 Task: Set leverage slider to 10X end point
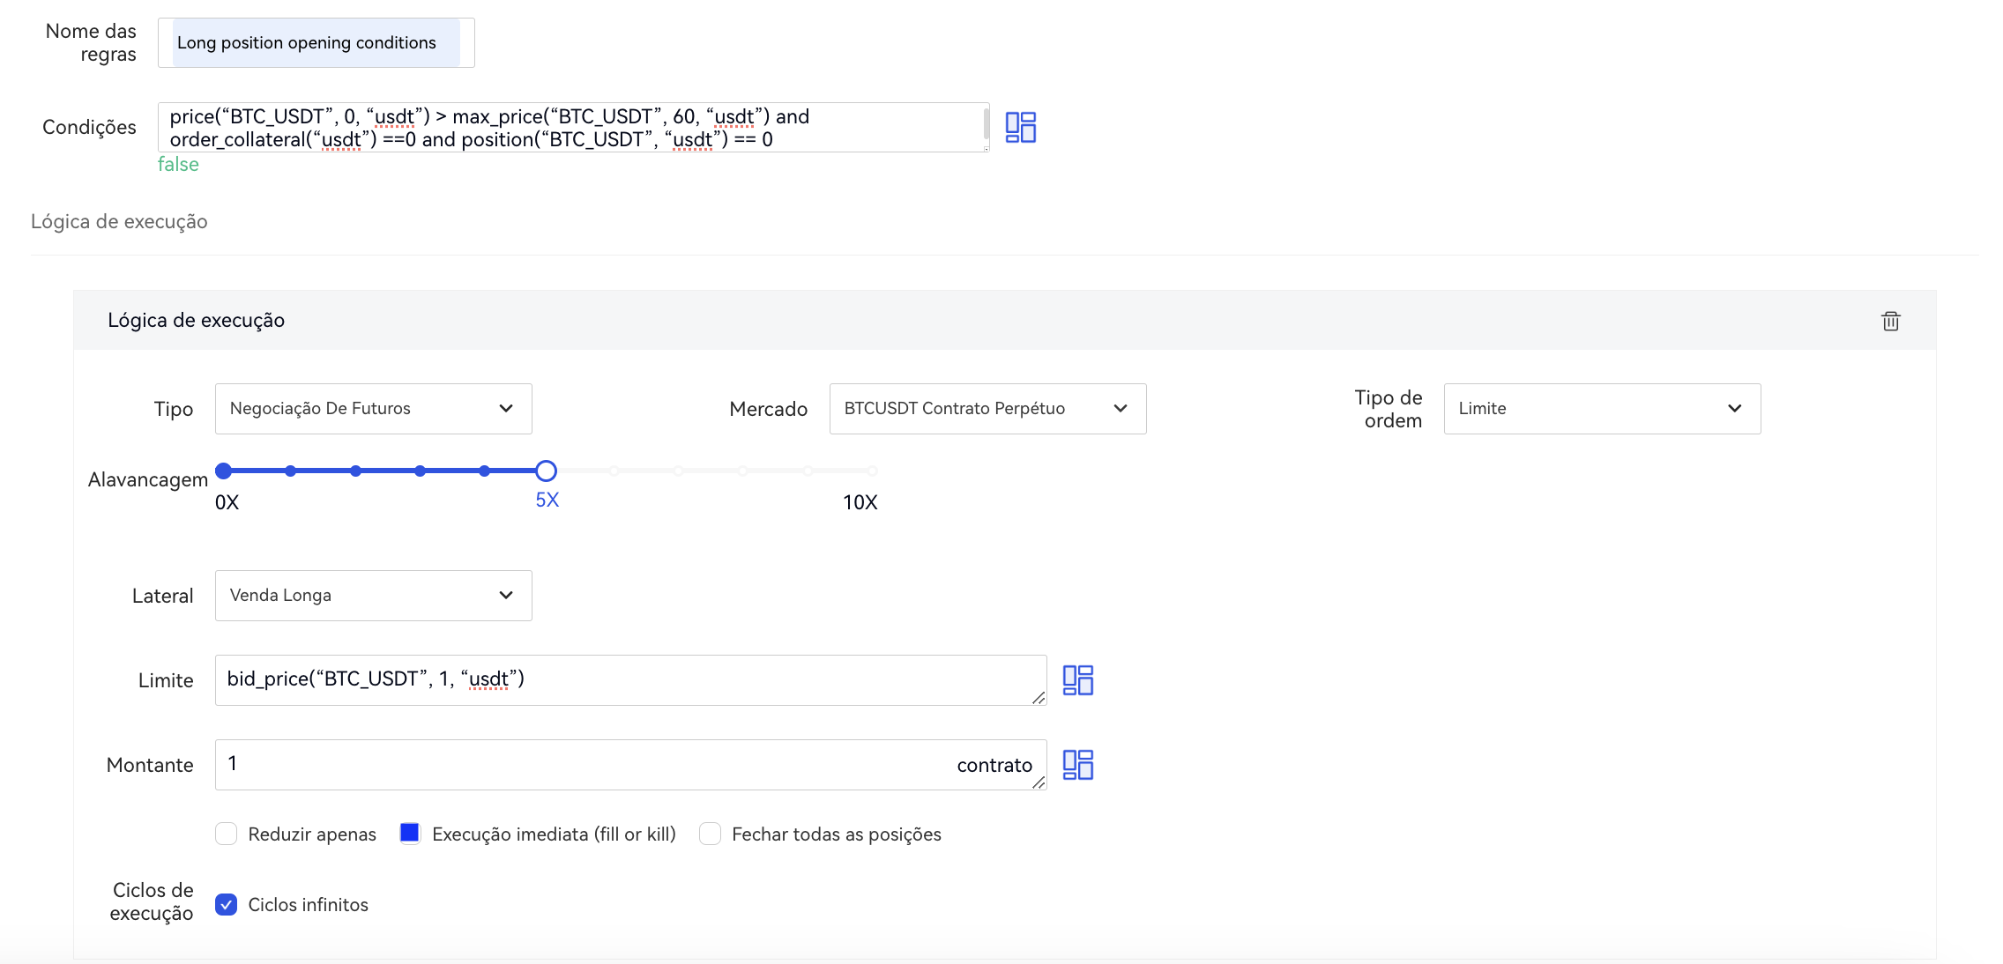[x=872, y=471]
